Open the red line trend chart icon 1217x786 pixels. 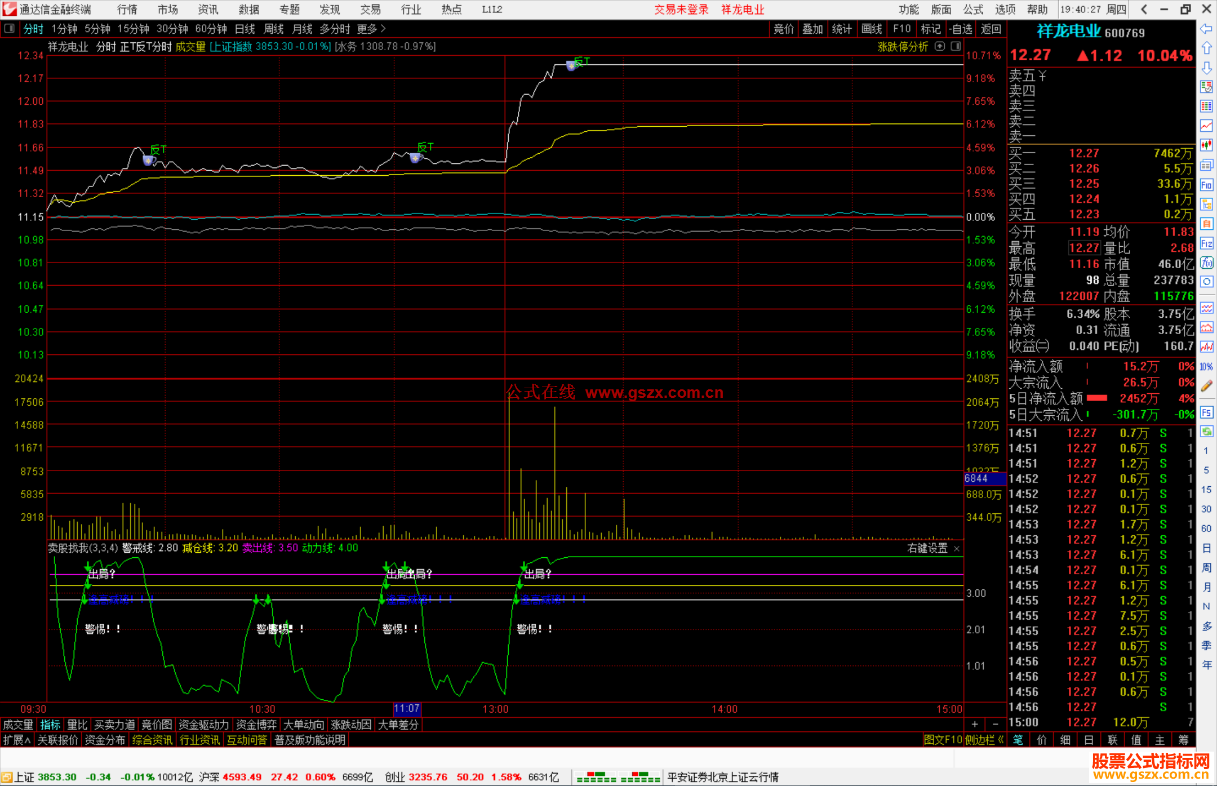[x=1206, y=126]
